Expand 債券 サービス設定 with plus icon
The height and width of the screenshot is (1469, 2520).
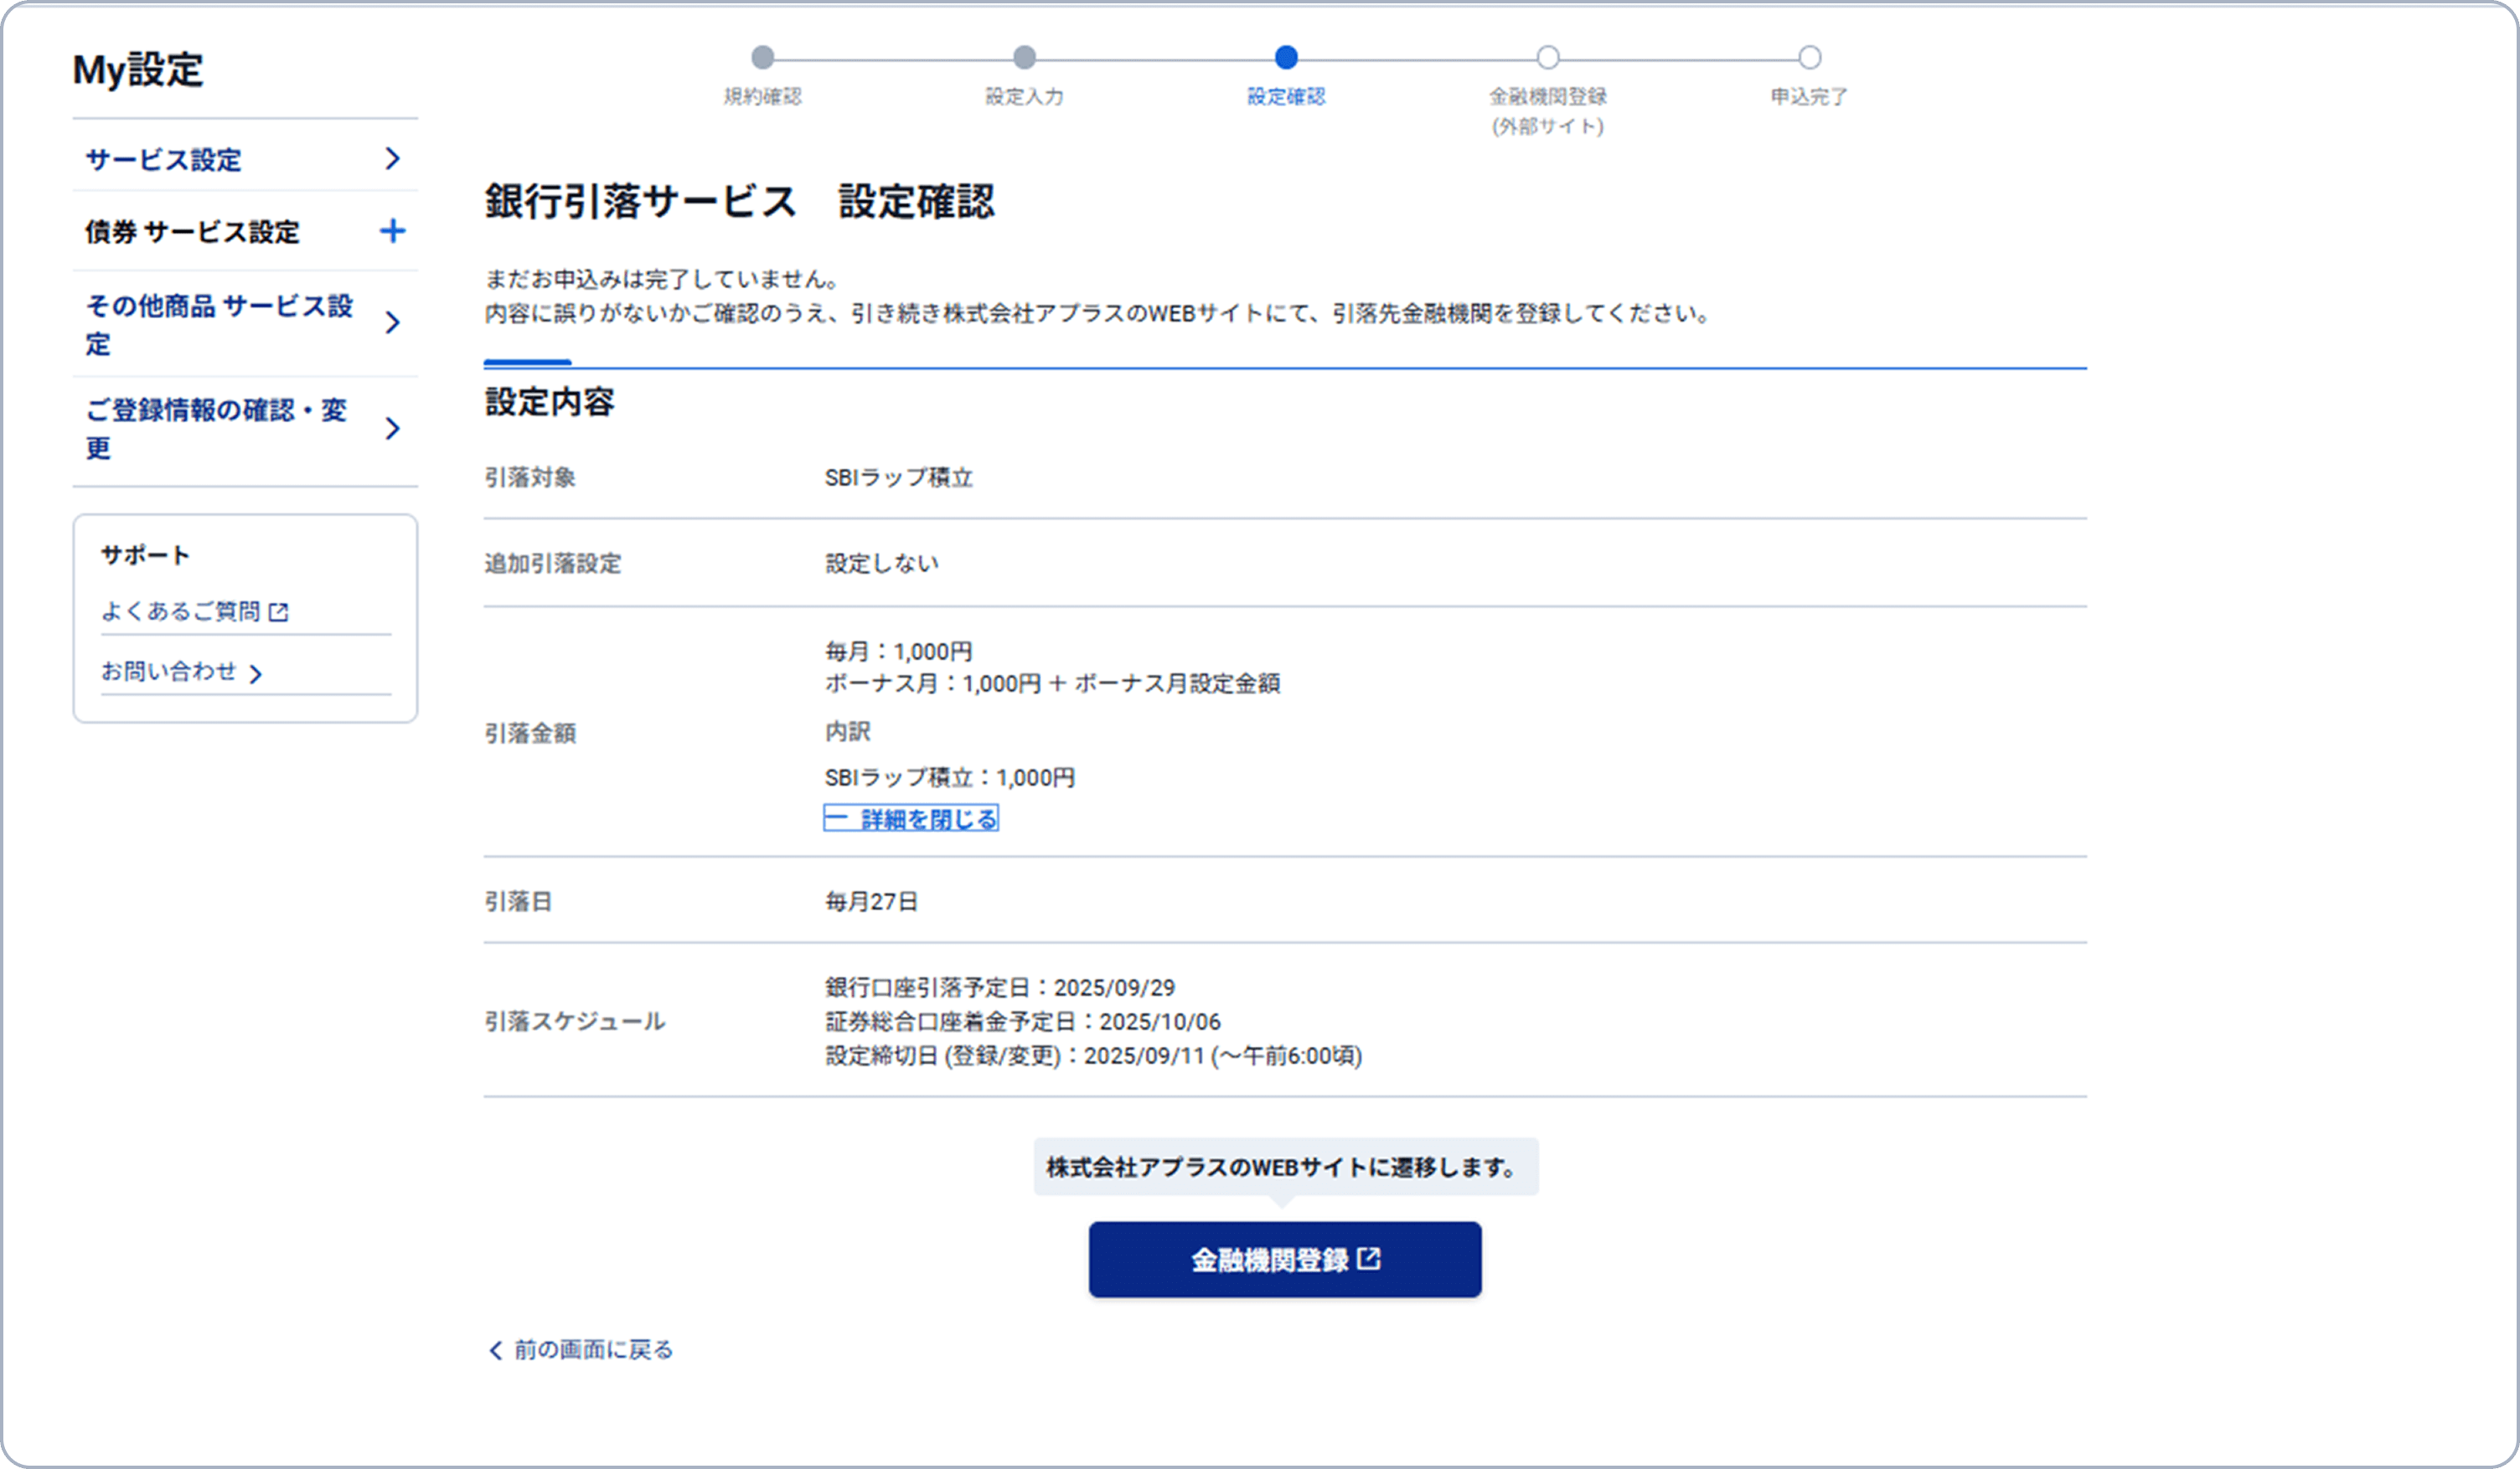[392, 231]
